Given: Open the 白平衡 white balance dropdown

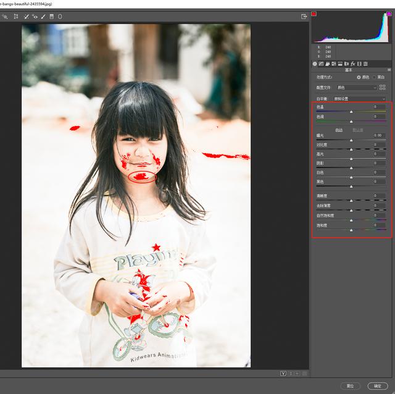Looking at the screenshot, I should coord(360,99).
